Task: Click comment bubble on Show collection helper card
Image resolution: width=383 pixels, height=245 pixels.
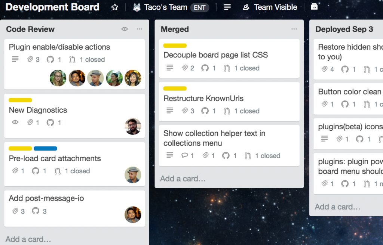Action: click(184, 156)
